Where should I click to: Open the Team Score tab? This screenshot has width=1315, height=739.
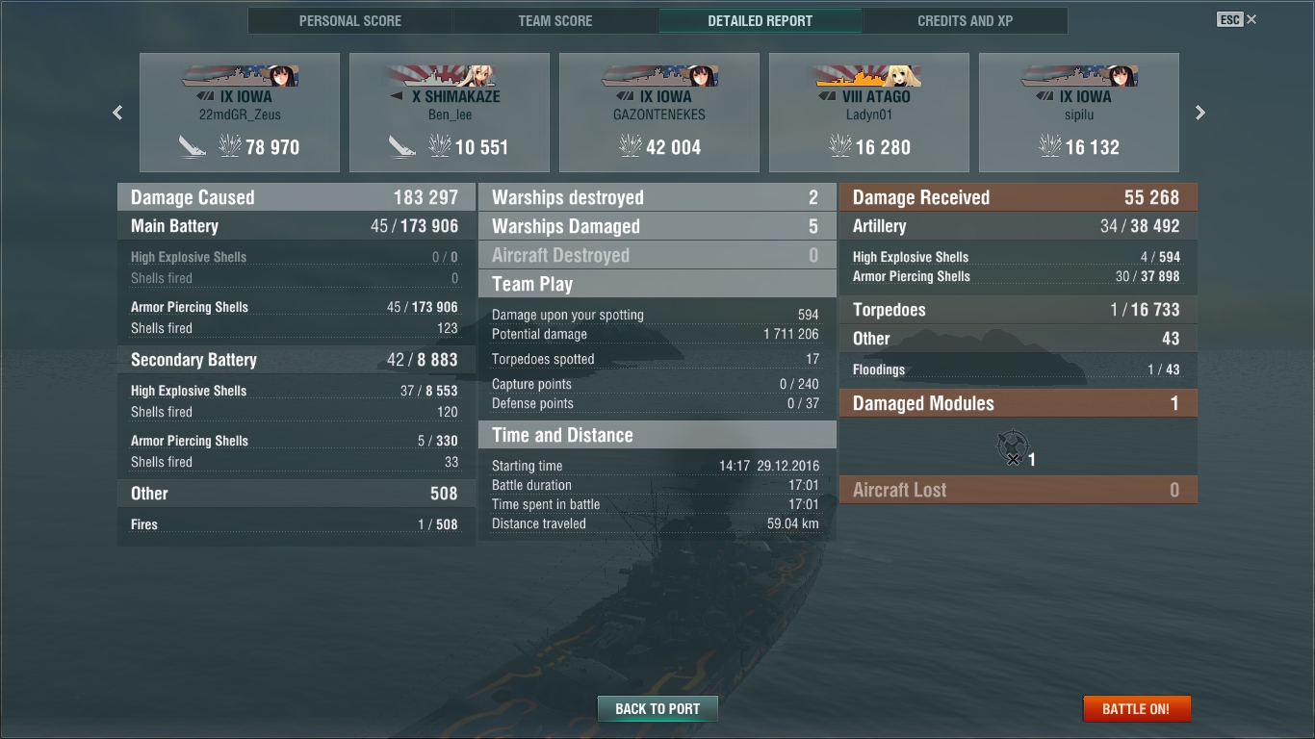click(555, 20)
